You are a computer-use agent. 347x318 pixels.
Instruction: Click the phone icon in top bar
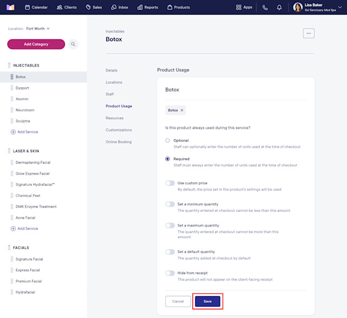(x=265, y=8)
